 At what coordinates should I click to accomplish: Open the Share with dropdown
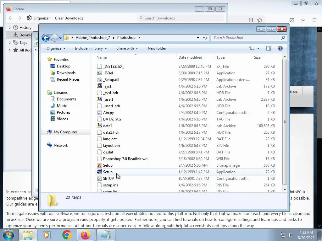click(x=127, y=48)
